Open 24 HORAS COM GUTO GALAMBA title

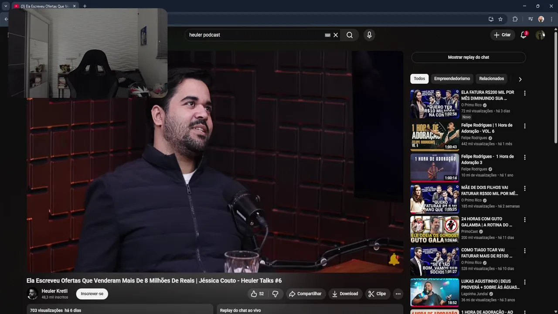tap(487, 222)
